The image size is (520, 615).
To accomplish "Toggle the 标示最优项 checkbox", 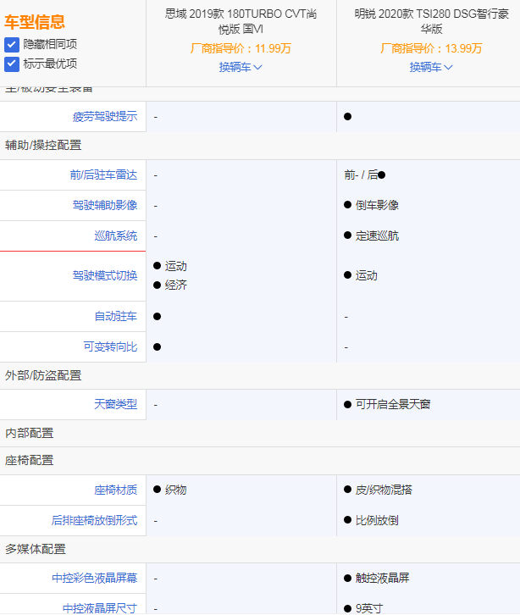I will click(12, 64).
